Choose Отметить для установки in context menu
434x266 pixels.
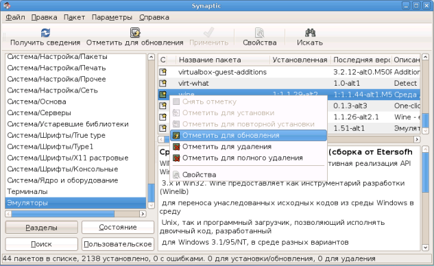point(249,113)
